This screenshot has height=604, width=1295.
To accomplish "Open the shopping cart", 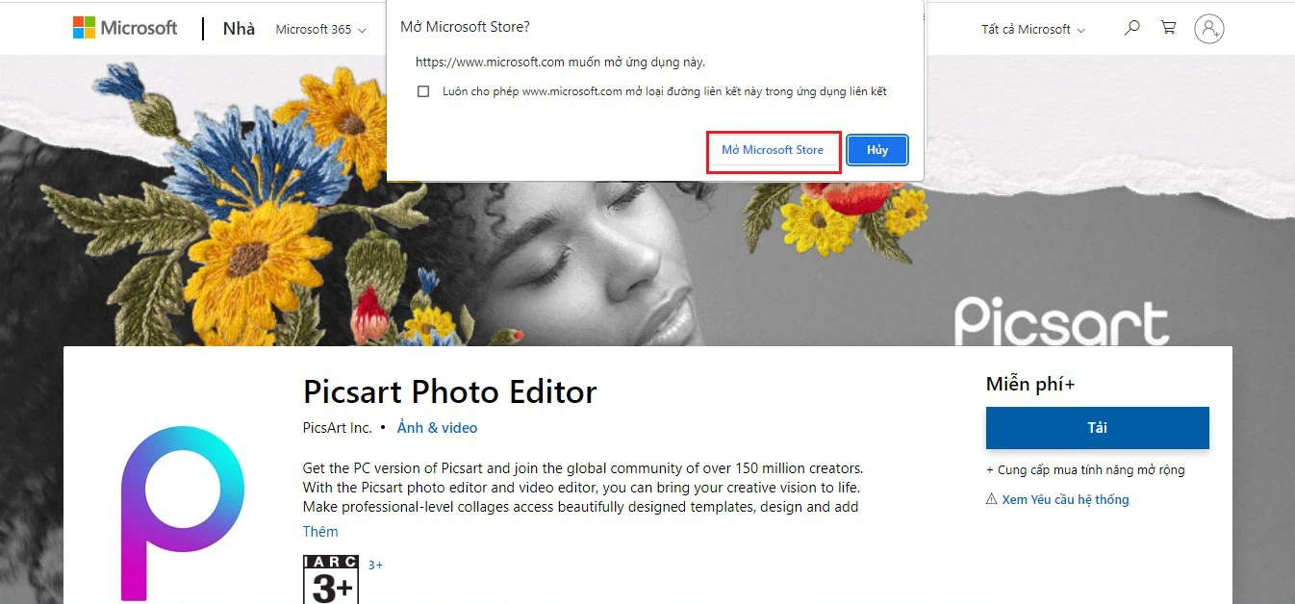I will tap(1168, 29).
